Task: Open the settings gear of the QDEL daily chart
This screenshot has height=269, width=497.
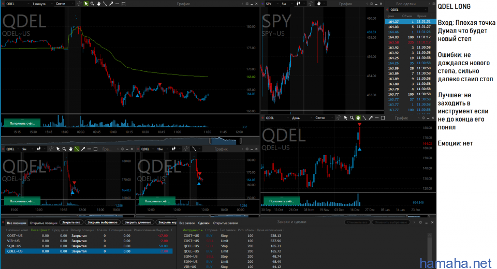Action: pos(423,118)
